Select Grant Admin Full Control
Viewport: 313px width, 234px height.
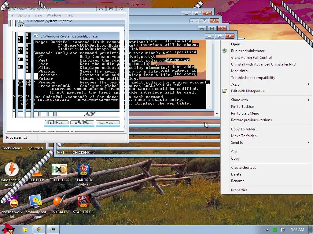pos(267,58)
